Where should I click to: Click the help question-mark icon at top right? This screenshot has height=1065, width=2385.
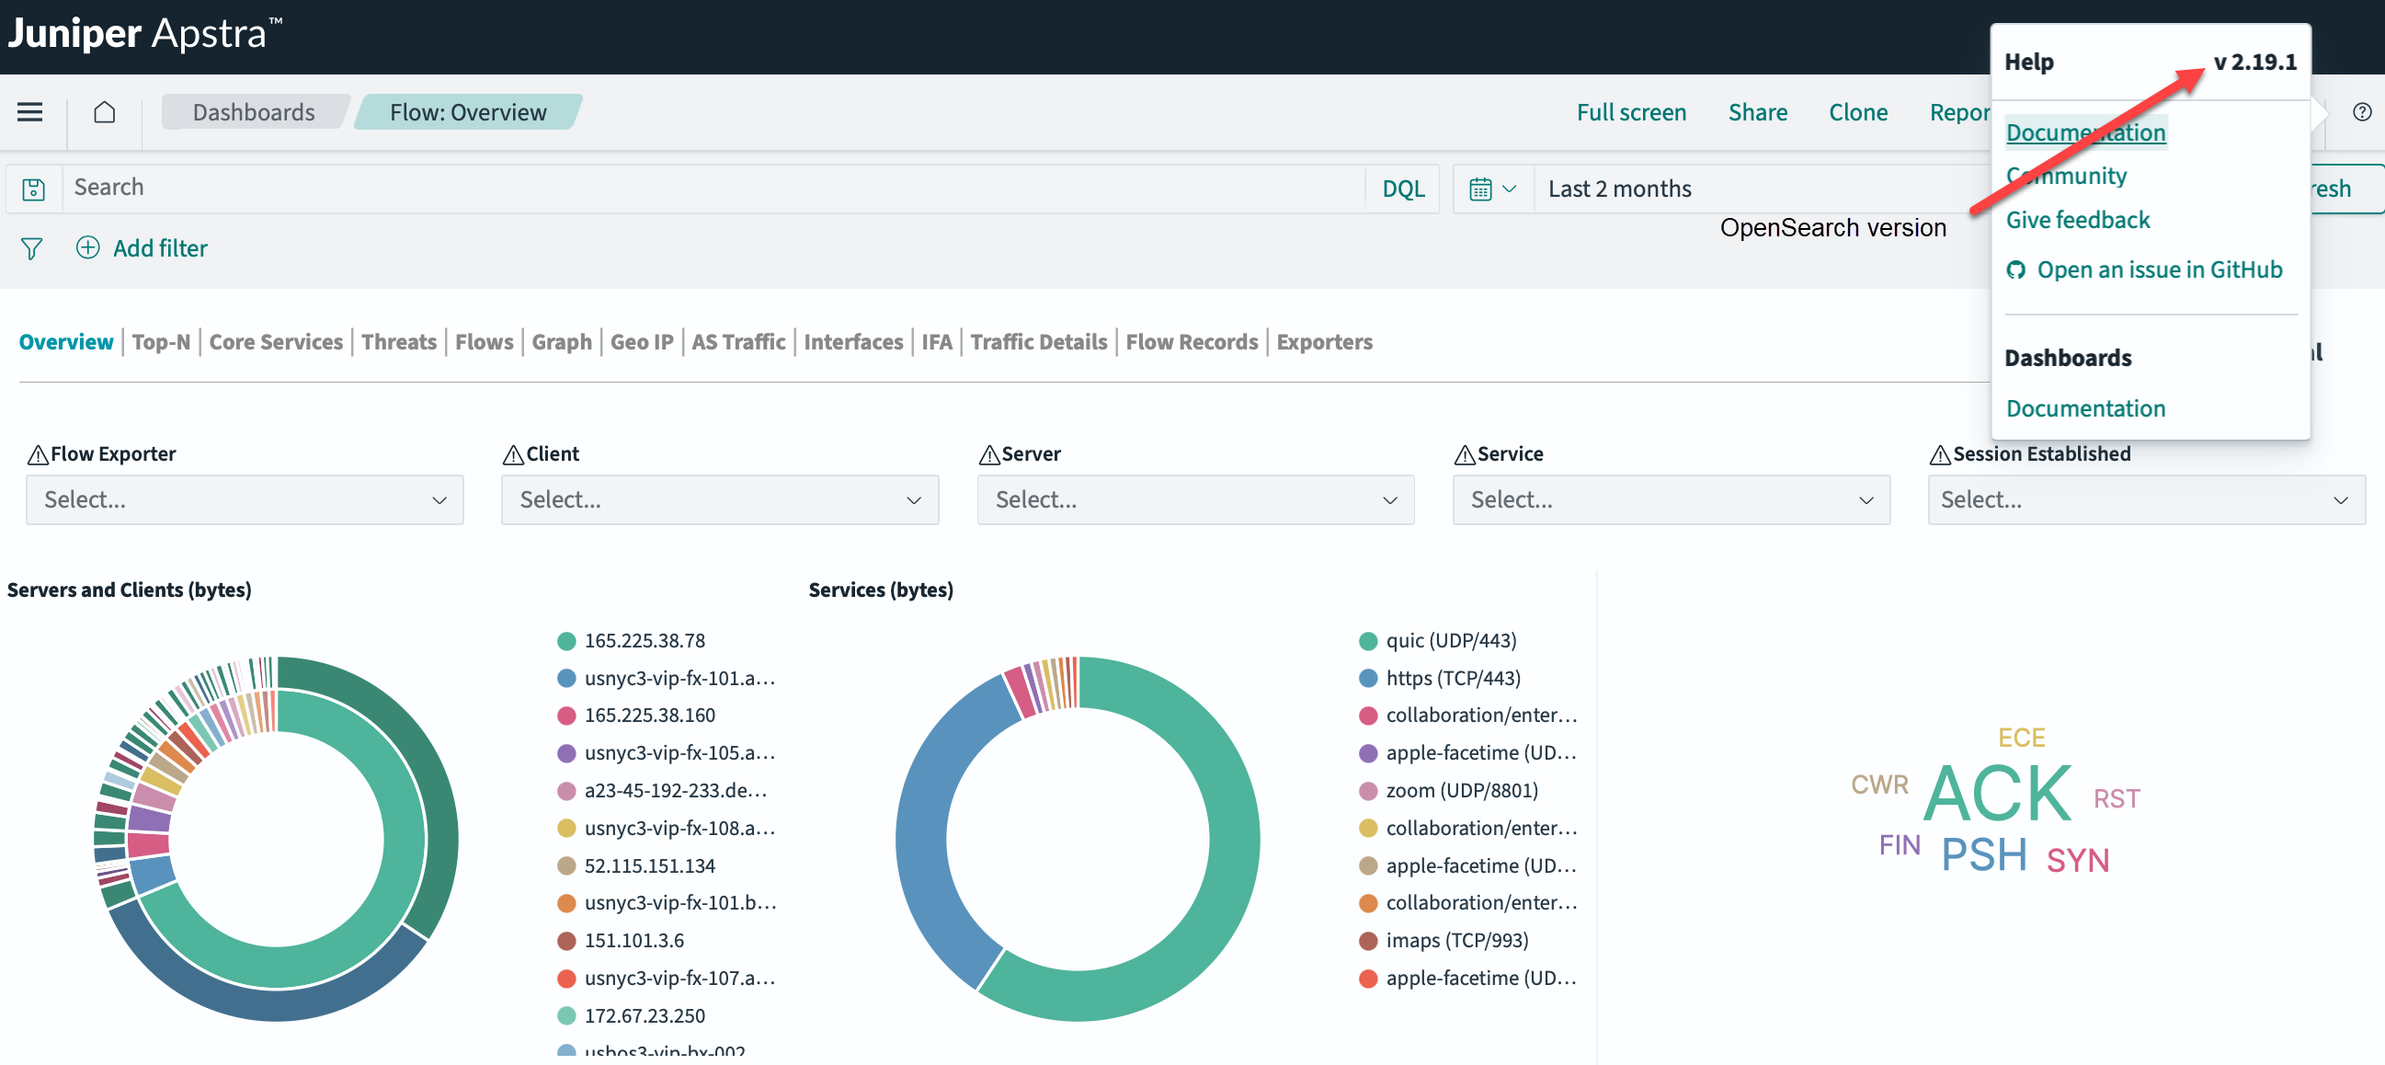[x=2362, y=111]
